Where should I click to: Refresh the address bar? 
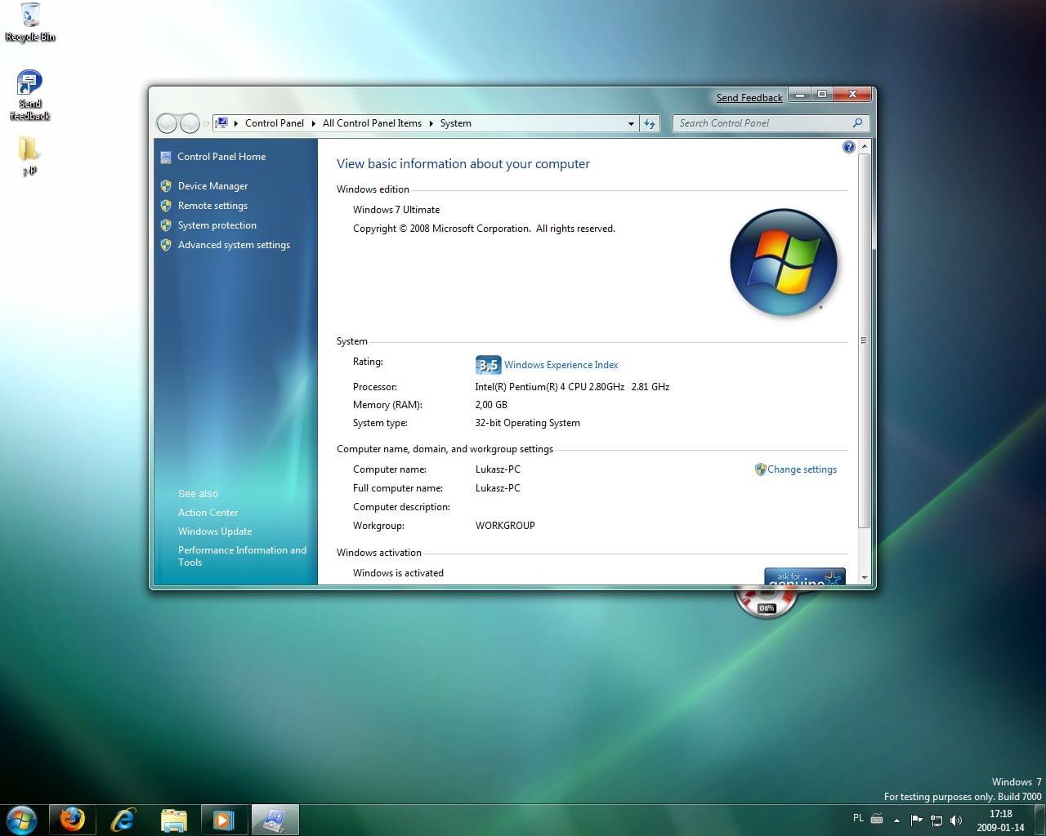coord(650,123)
